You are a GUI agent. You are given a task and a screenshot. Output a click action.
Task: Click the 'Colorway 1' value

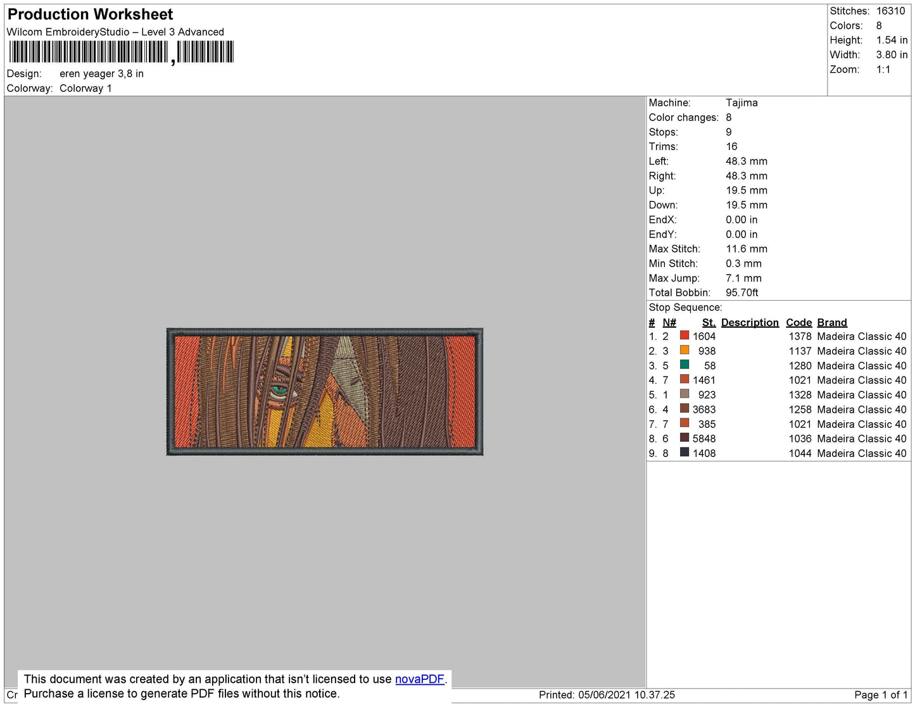coord(85,88)
